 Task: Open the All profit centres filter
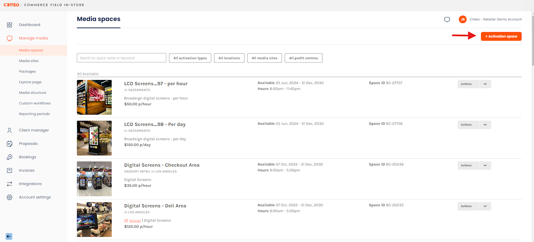pos(303,58)
